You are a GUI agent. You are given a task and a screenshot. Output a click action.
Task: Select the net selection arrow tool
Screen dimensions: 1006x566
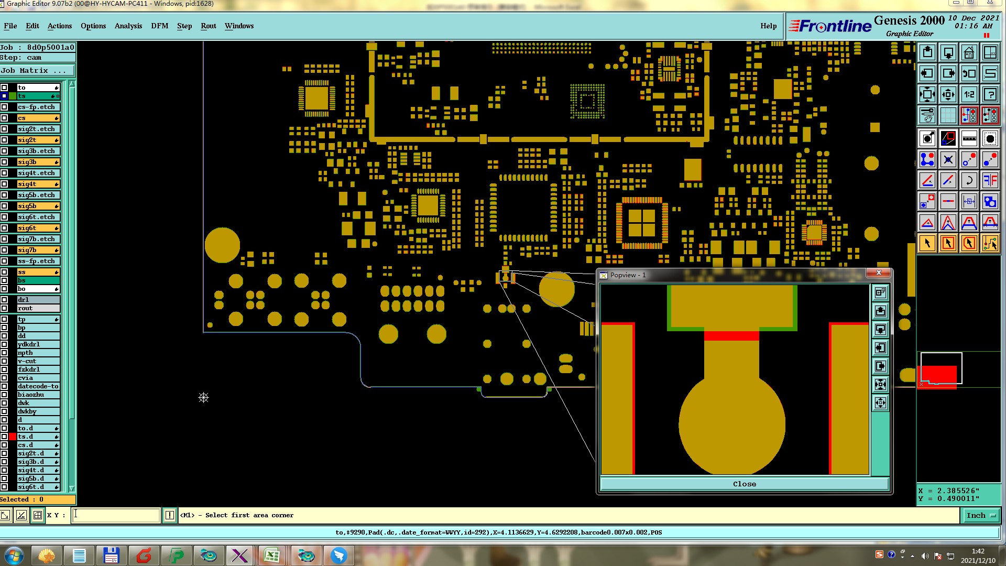coord(990,243)
